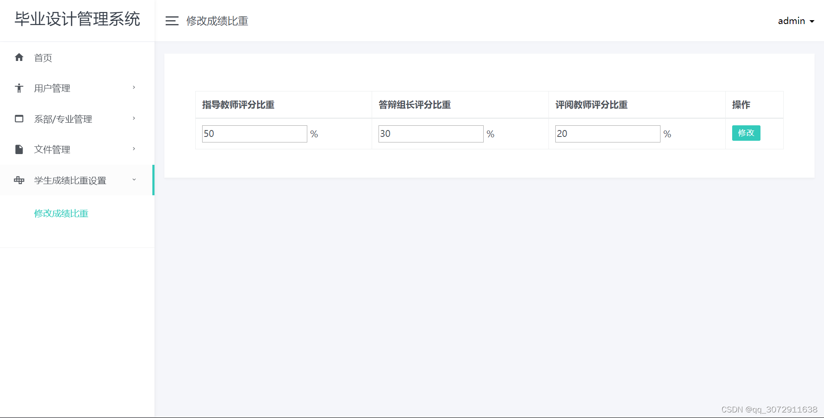Click the icon beside 学生成绩比重设置
Image resolution: width=824 pixels, height=418 pixels.
19,180
